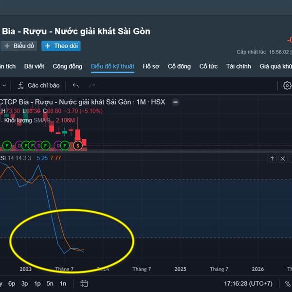Viewport: 292px width, 292px height.
Task: Click the 5.25 blue RSI value
Action: tap(42, 158)
